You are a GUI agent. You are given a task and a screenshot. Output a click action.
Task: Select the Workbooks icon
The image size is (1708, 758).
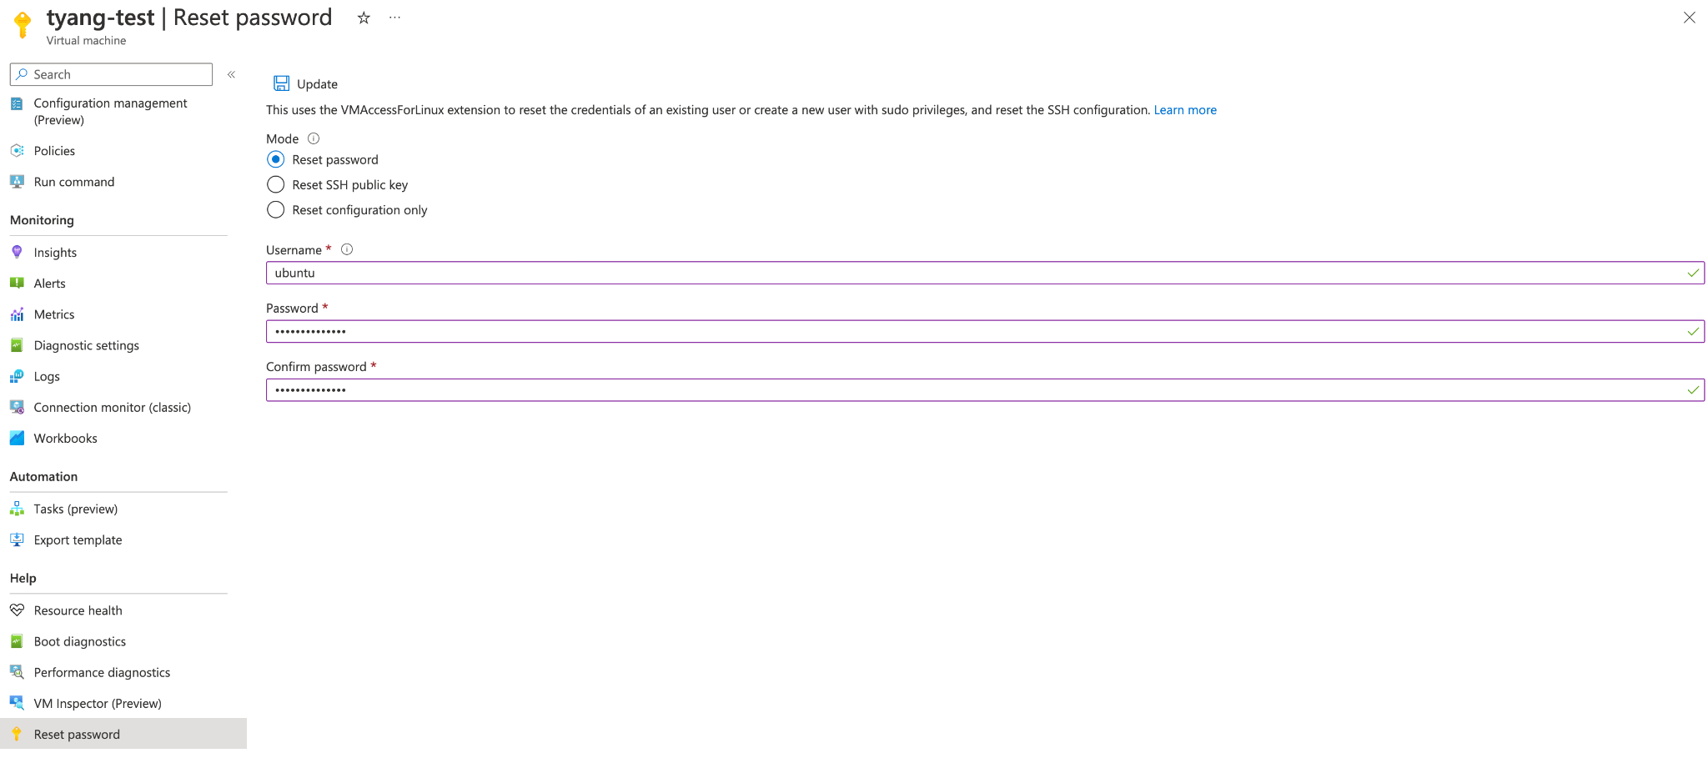(18, 438)
